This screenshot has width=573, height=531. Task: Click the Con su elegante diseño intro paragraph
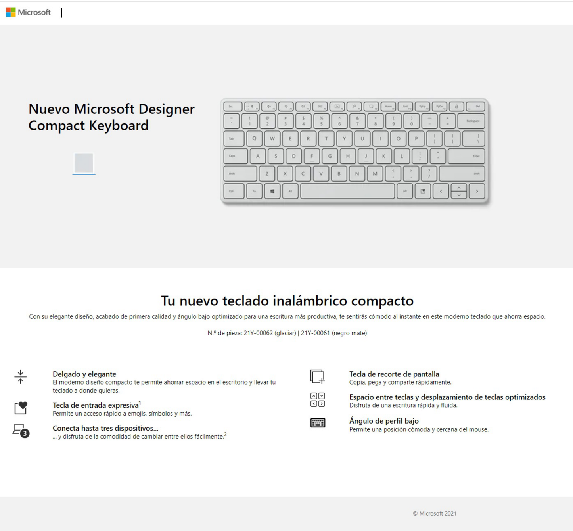[287, 316]
